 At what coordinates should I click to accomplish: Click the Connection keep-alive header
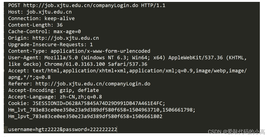(x=41, y=19)
